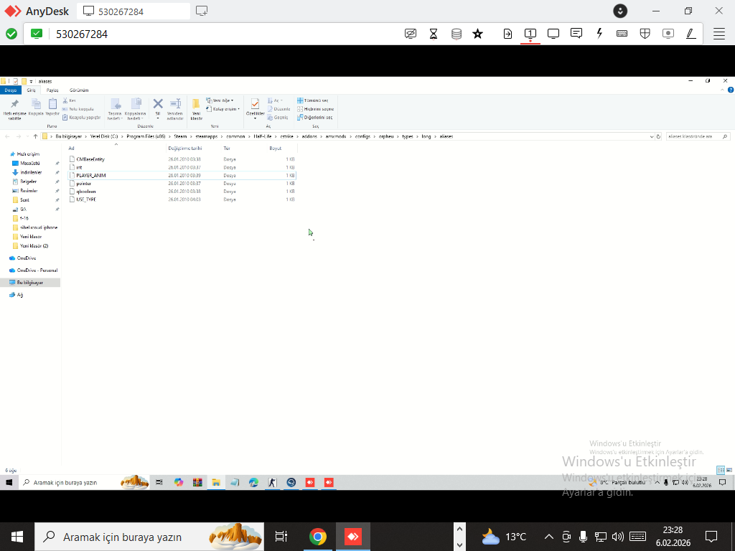Click Kes scissors button
735x551 pixels.
pos(69,100)
